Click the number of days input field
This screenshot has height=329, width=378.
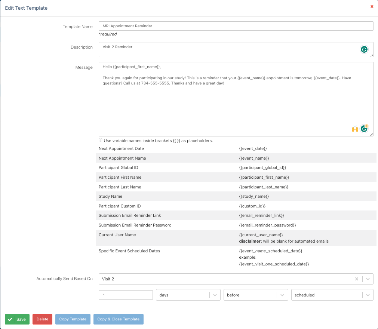[x=126, y=295]
